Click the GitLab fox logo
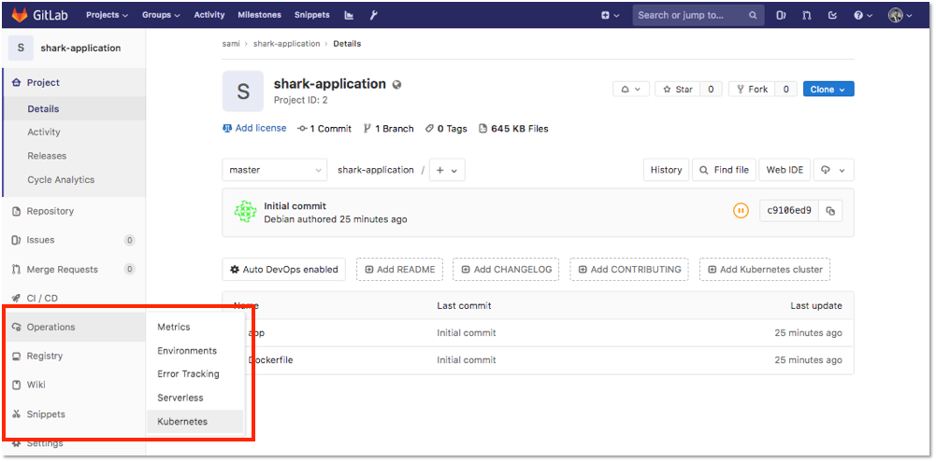Viewport: 936px width, 462px height. tap(20, 15)
